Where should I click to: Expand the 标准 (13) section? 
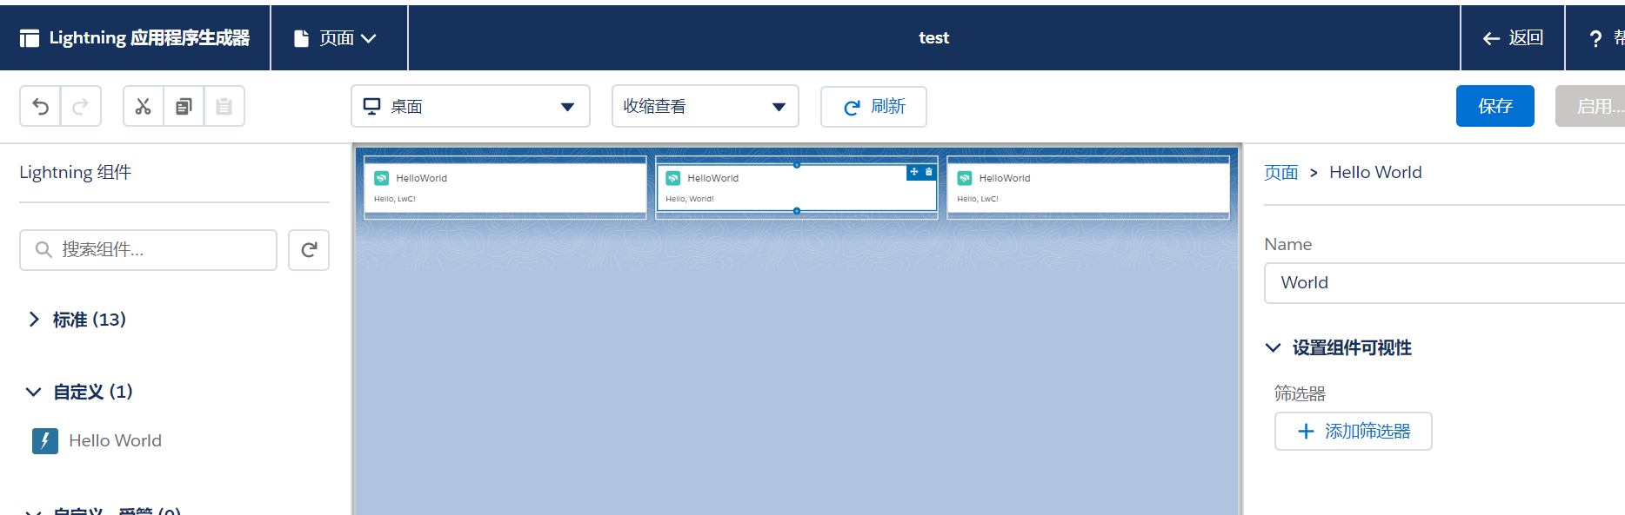[77, 320]
